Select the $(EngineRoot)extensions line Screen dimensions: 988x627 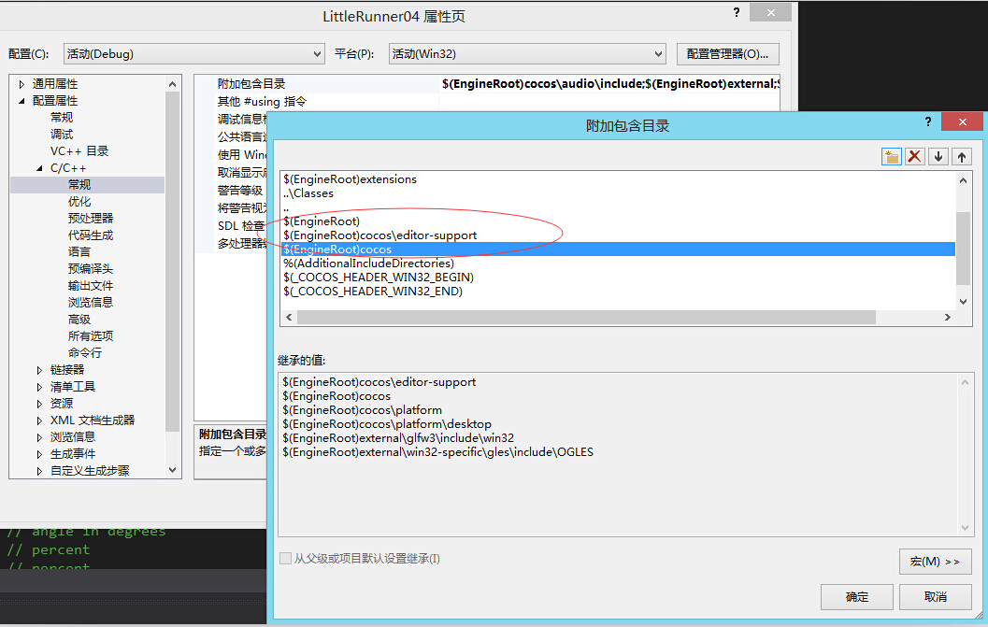(x=350, y=179)
